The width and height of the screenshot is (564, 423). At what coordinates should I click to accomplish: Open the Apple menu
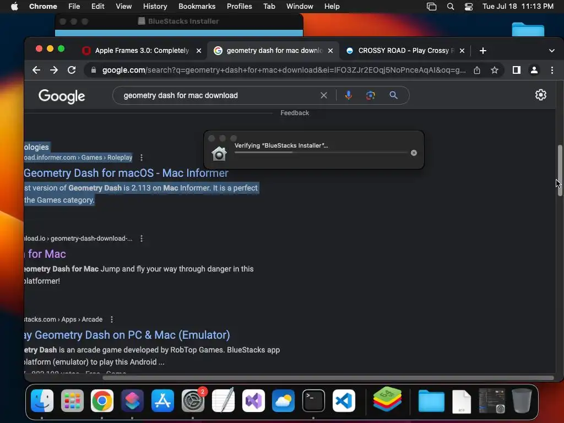14,7
